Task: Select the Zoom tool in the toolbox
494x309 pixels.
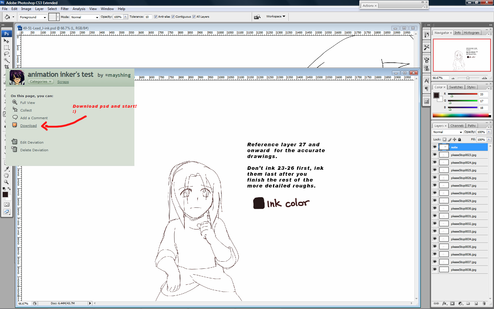Action: pos(6,182)
